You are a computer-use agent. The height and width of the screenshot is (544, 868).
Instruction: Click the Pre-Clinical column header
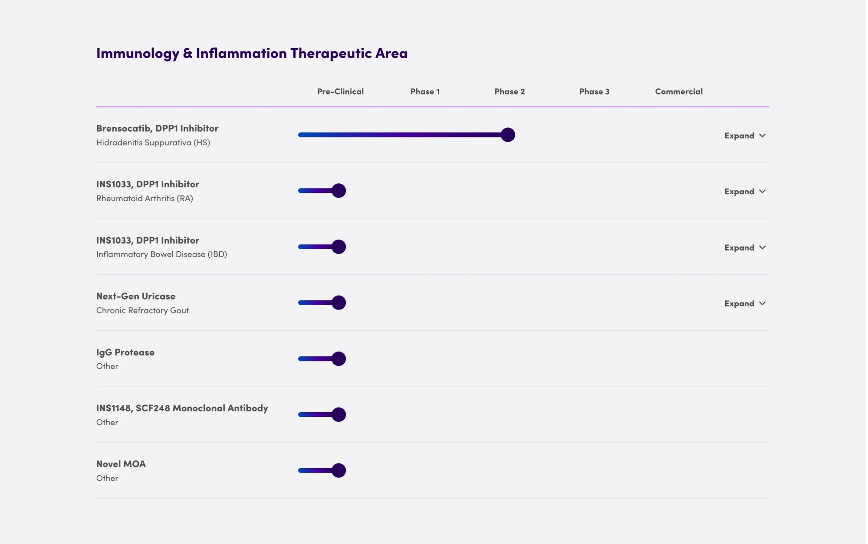coord(340,91)
